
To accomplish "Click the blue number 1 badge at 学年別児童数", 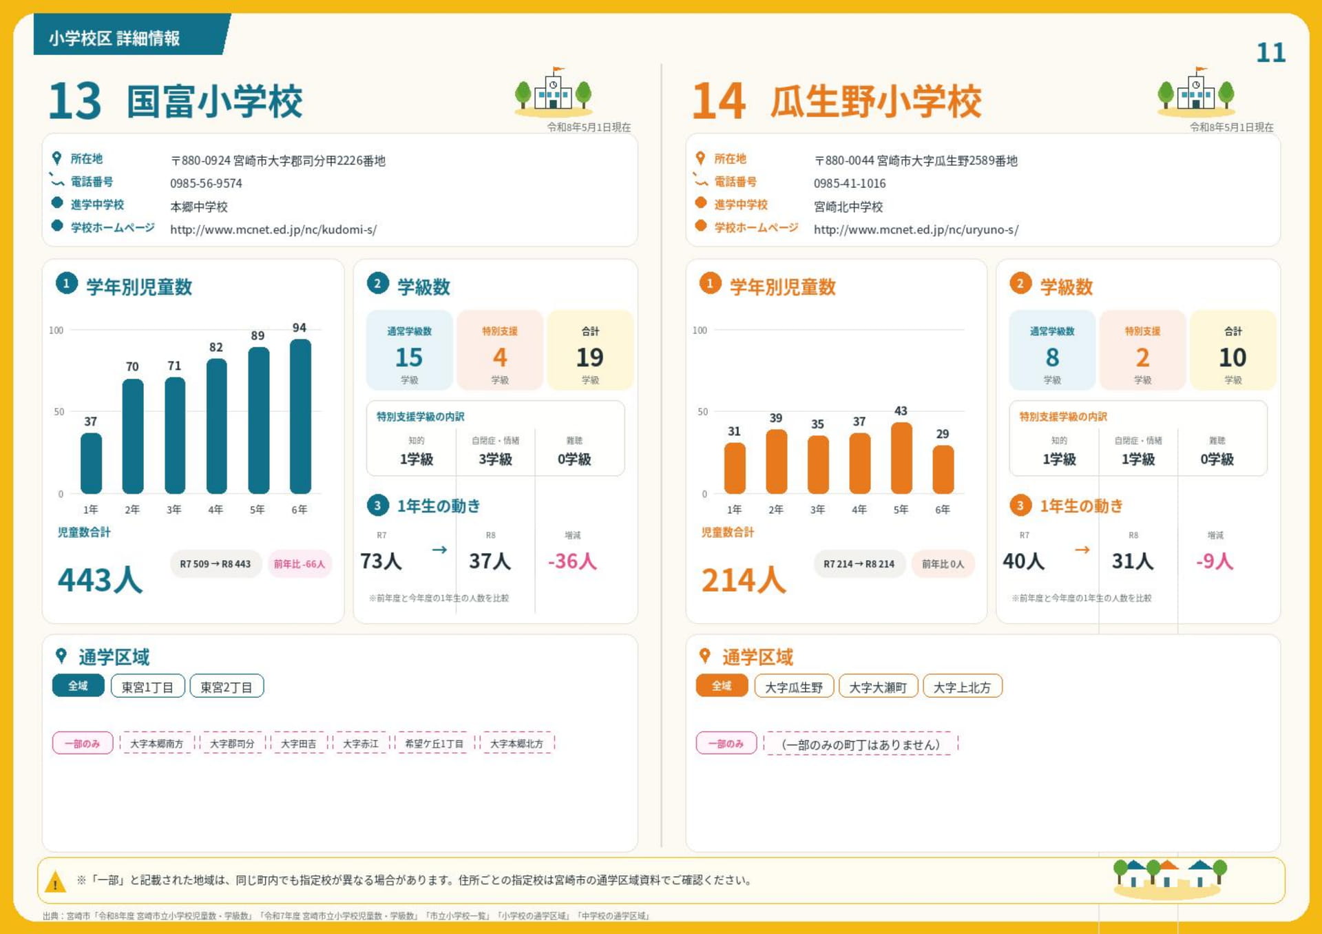I will [x=66, y=283].
